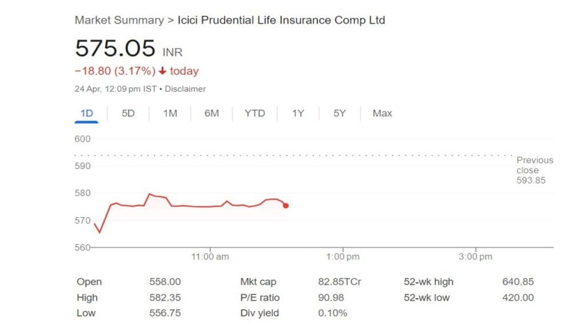The image size is (586, 329).
Task: Click the red current-price dot on chart
Action: pyautogui.click(x=286, y=206)
